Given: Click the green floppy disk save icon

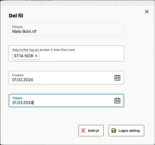Looking at the screenshot, I should point(114,131).
